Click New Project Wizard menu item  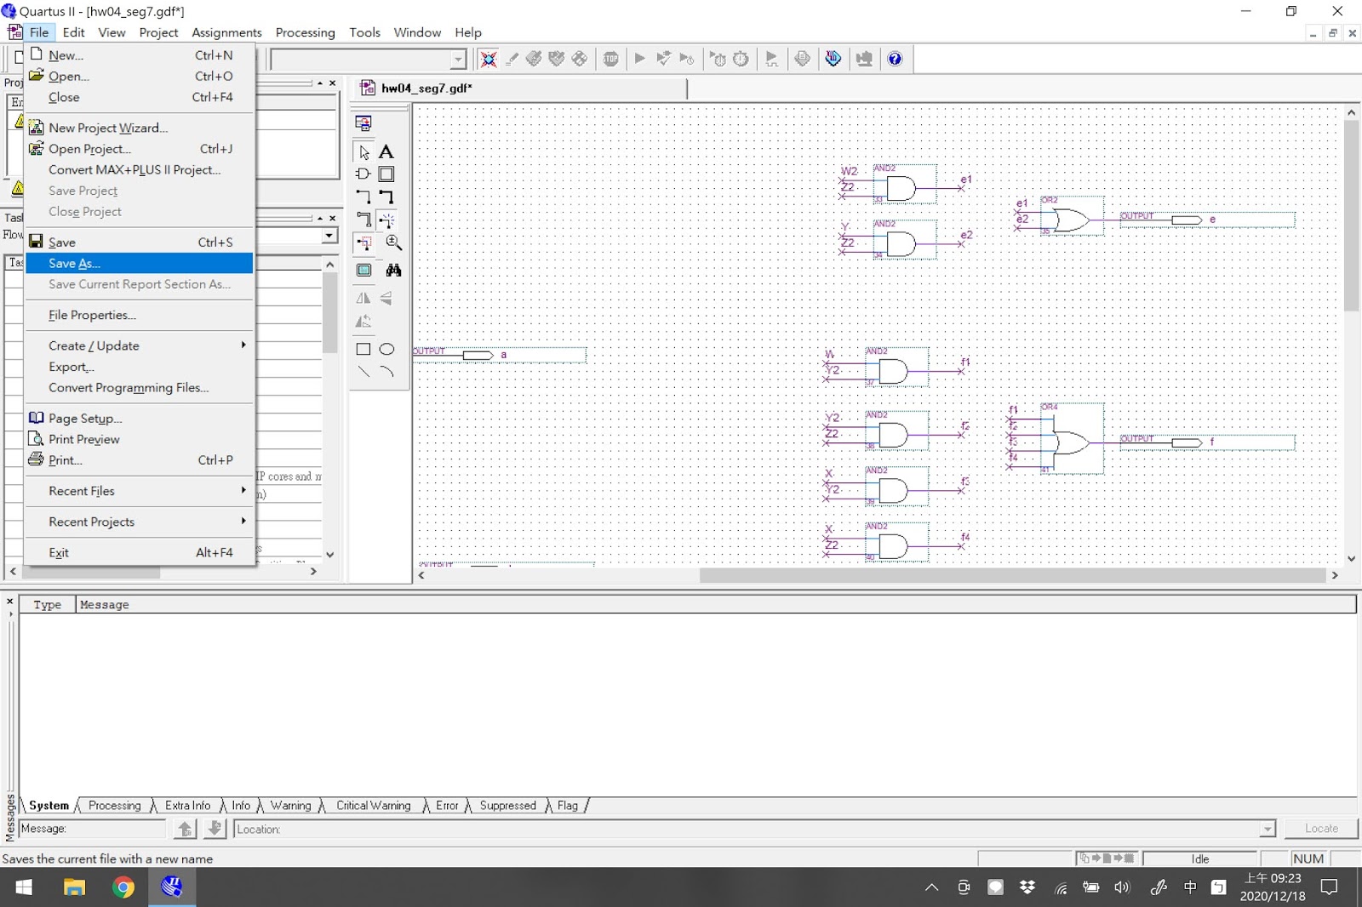point(140,128)
